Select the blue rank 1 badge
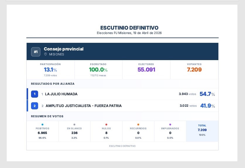245x168 pixels. point(35,94)
